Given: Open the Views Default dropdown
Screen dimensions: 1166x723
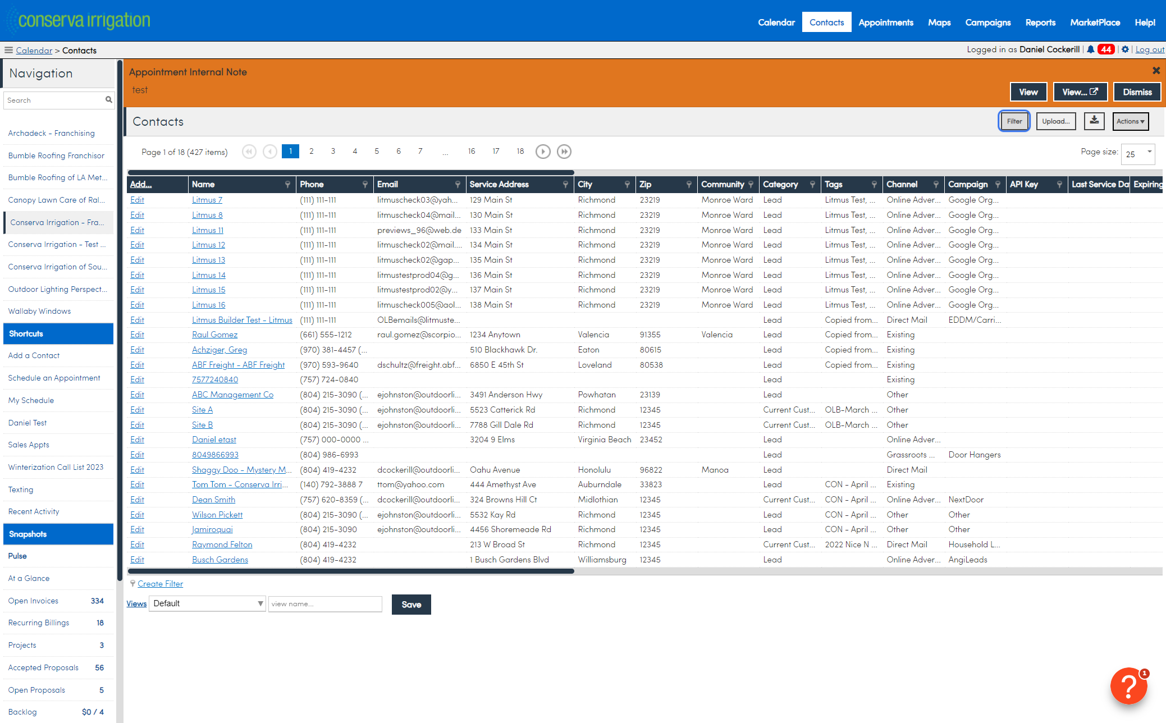Looking at the screenshot, I should (x=207, y=604).
